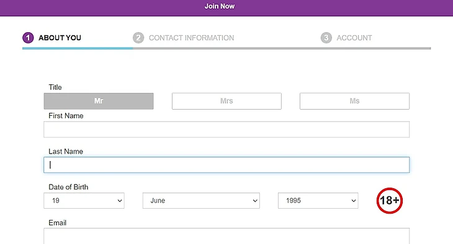The height and width of the screenshot is (244, 453).
Task: Switch to the Contact Information step
Action: [191, 38]
